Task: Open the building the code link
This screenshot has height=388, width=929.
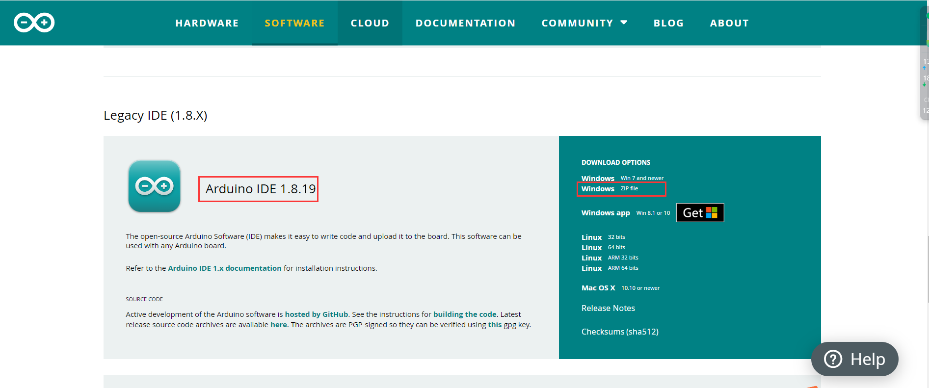Action: click(x=465, y=314)
